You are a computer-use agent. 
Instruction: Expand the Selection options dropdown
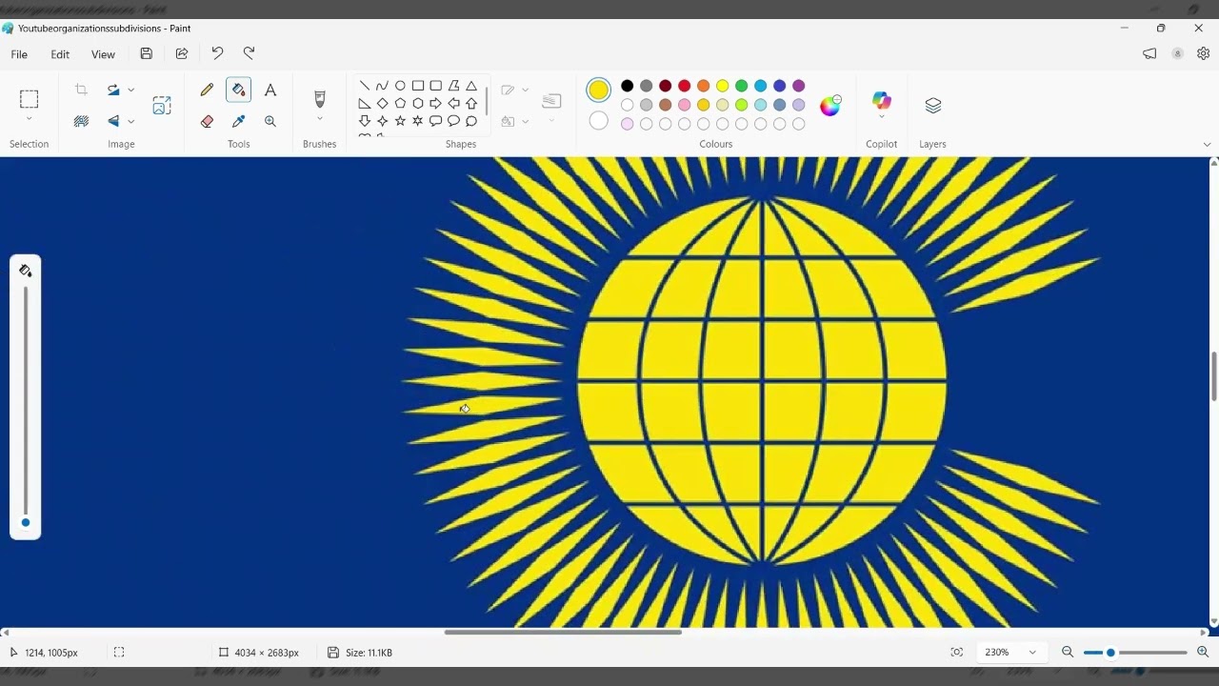tap(30, 119)
